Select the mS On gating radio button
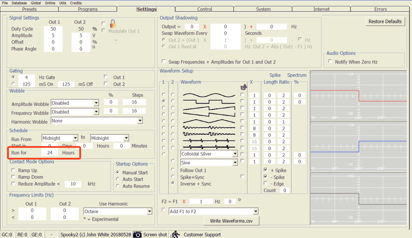The width and height of the screenshot is (412, 238). click(x=13, y=84)
